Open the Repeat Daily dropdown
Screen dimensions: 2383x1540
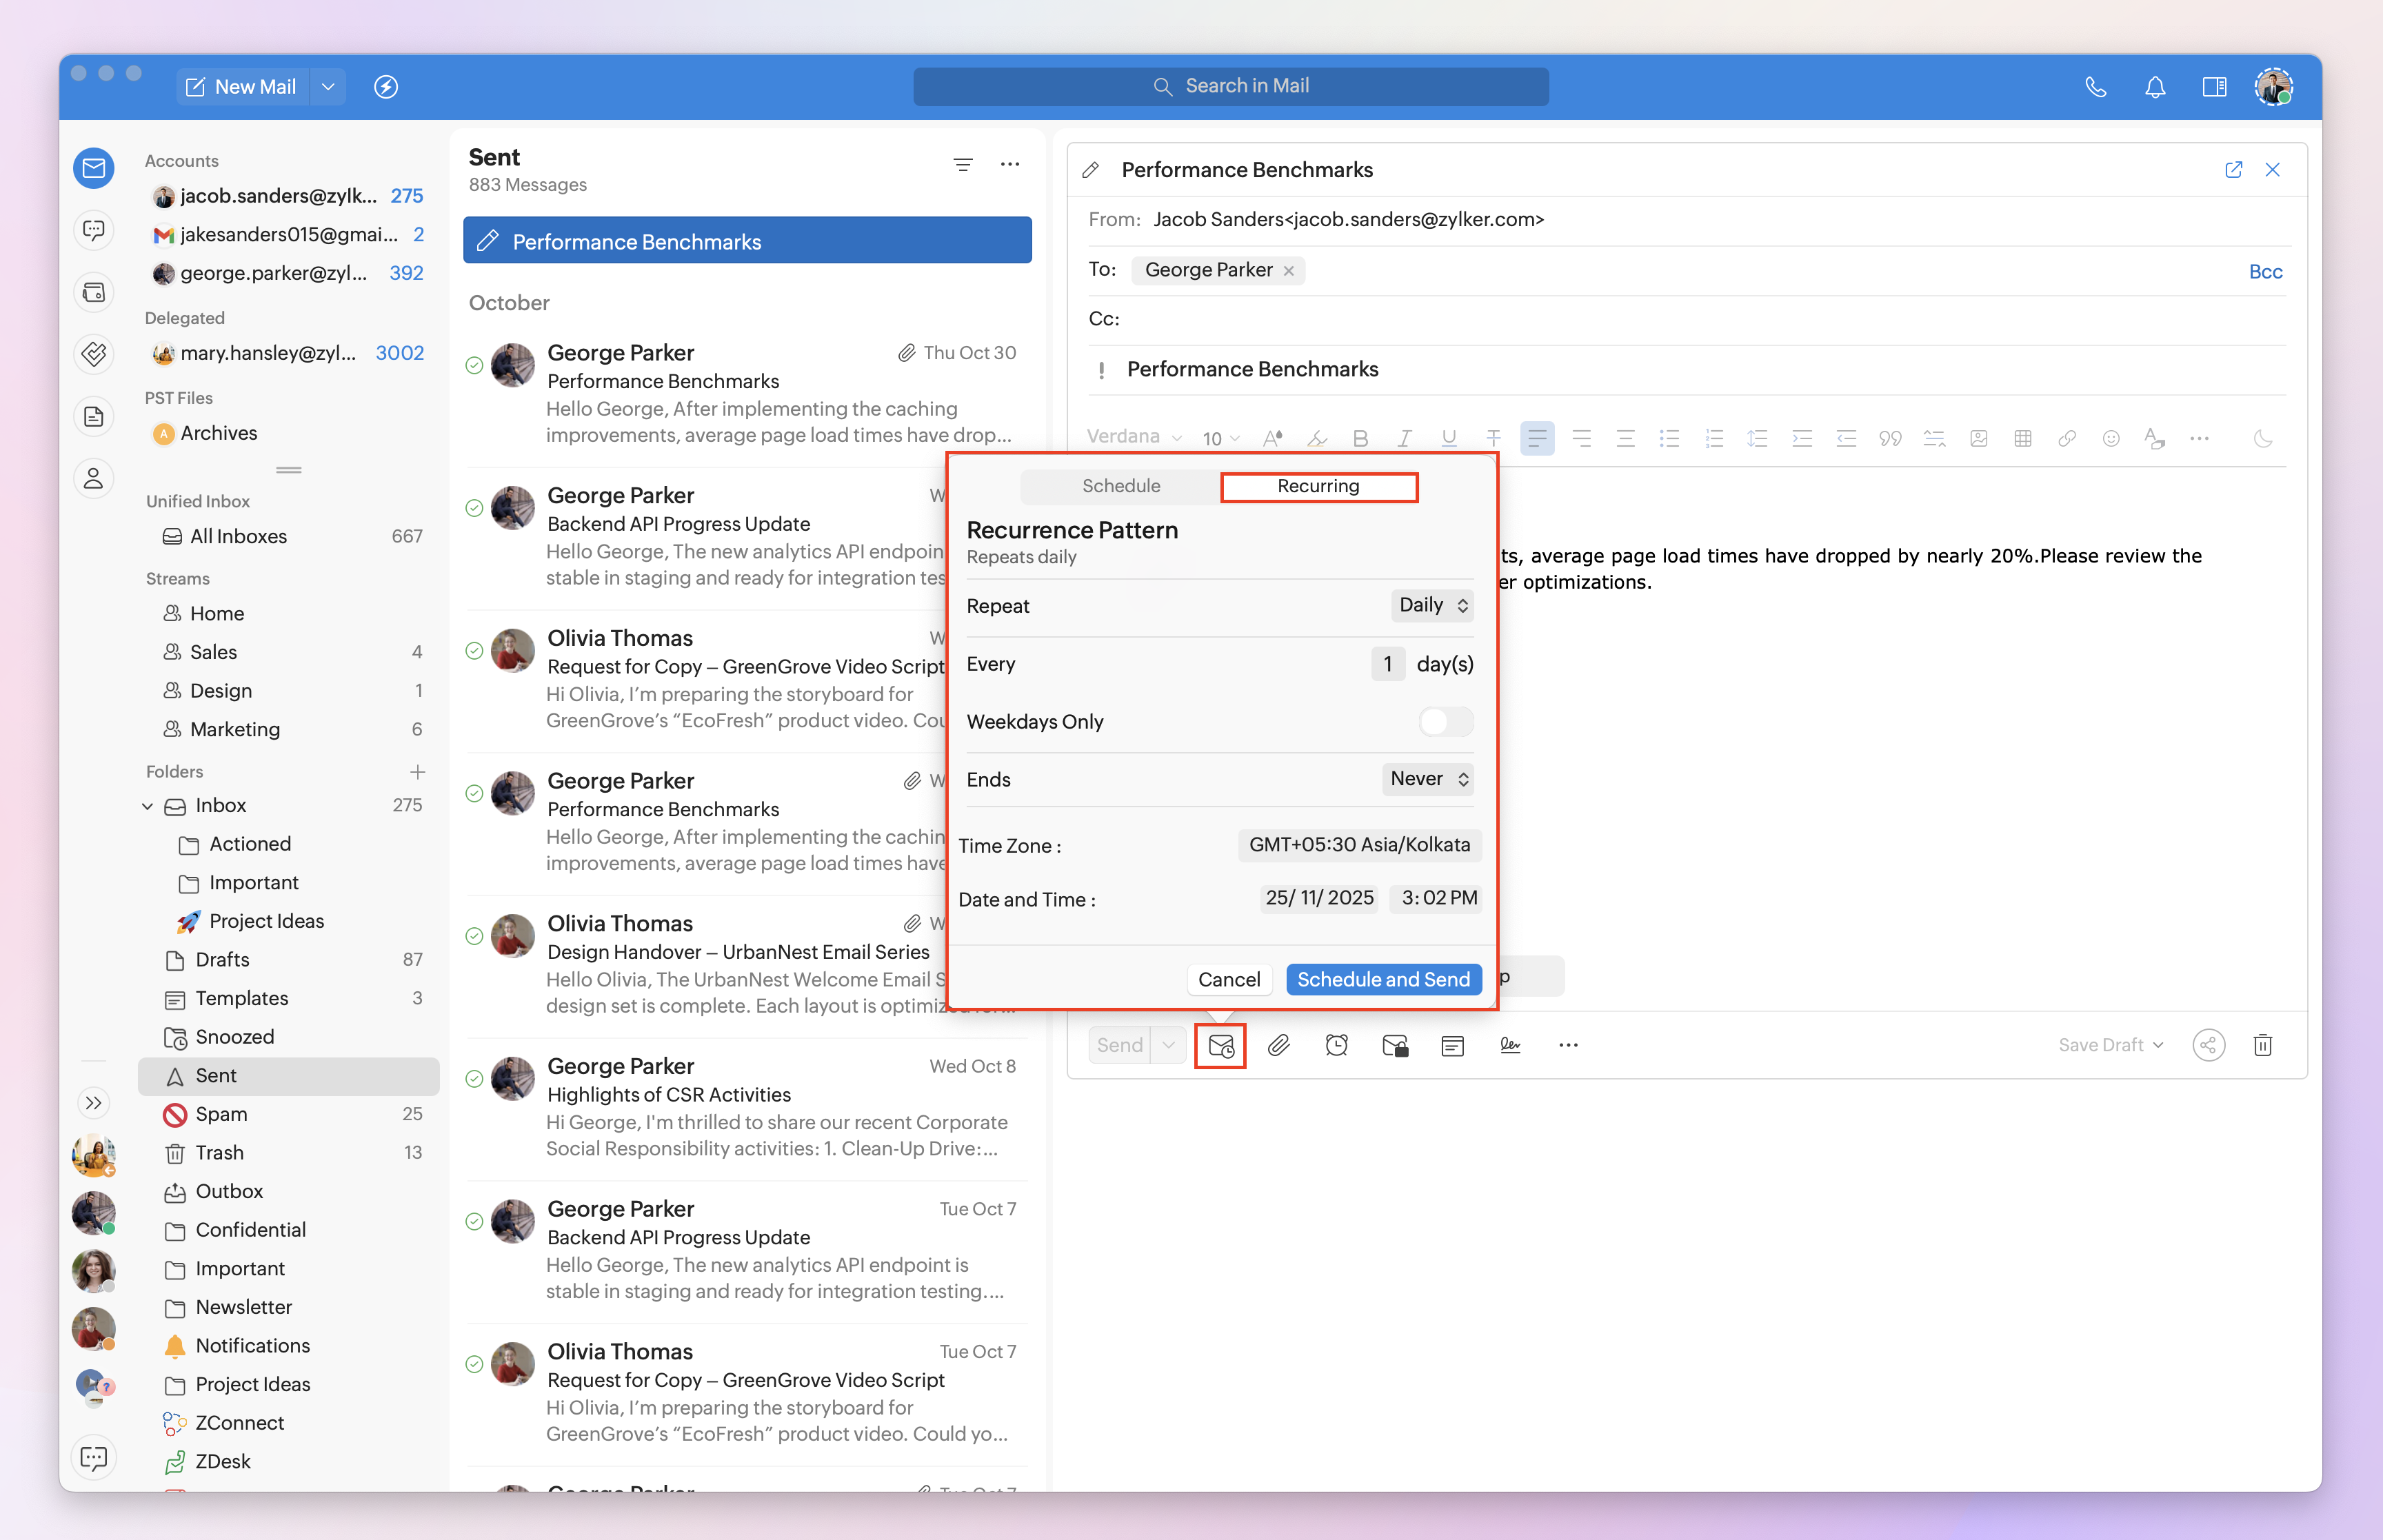(1432, 605)
